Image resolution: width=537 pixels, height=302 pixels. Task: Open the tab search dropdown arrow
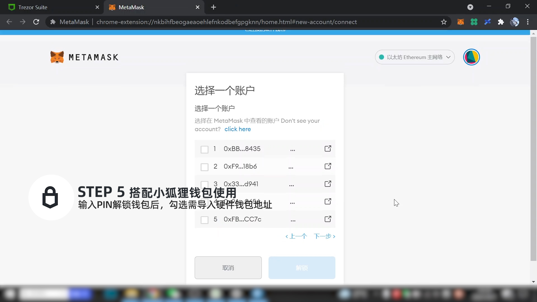point(470,7)
